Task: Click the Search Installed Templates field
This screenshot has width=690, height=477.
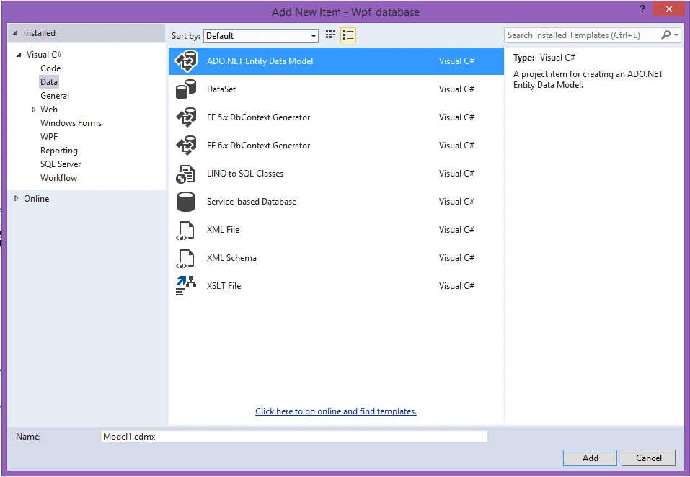Action: click(583, 35)
